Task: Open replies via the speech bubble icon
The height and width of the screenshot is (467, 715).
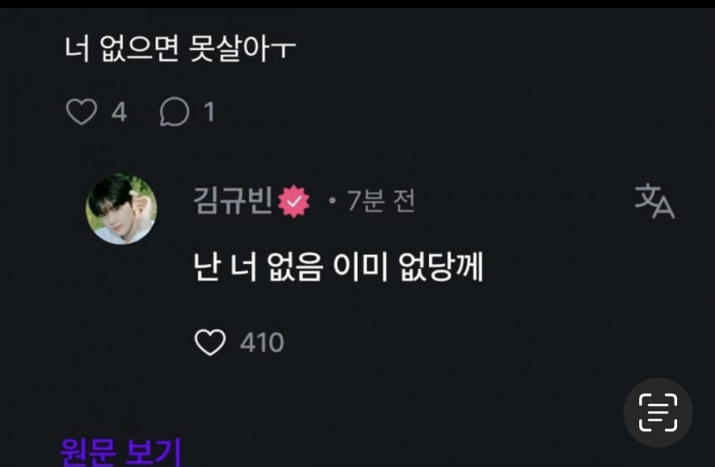Action: pyautogui.click(x=174, y=112)
